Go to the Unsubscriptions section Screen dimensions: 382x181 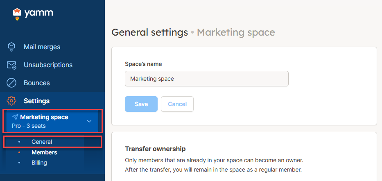[x=48, y=65]
